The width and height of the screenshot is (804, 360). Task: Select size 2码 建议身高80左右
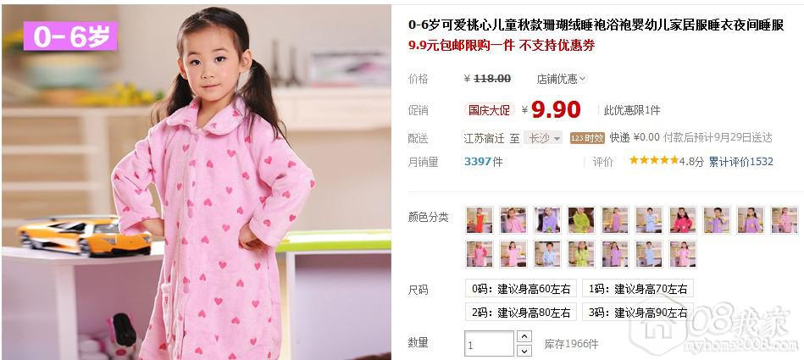click(521, 312)
